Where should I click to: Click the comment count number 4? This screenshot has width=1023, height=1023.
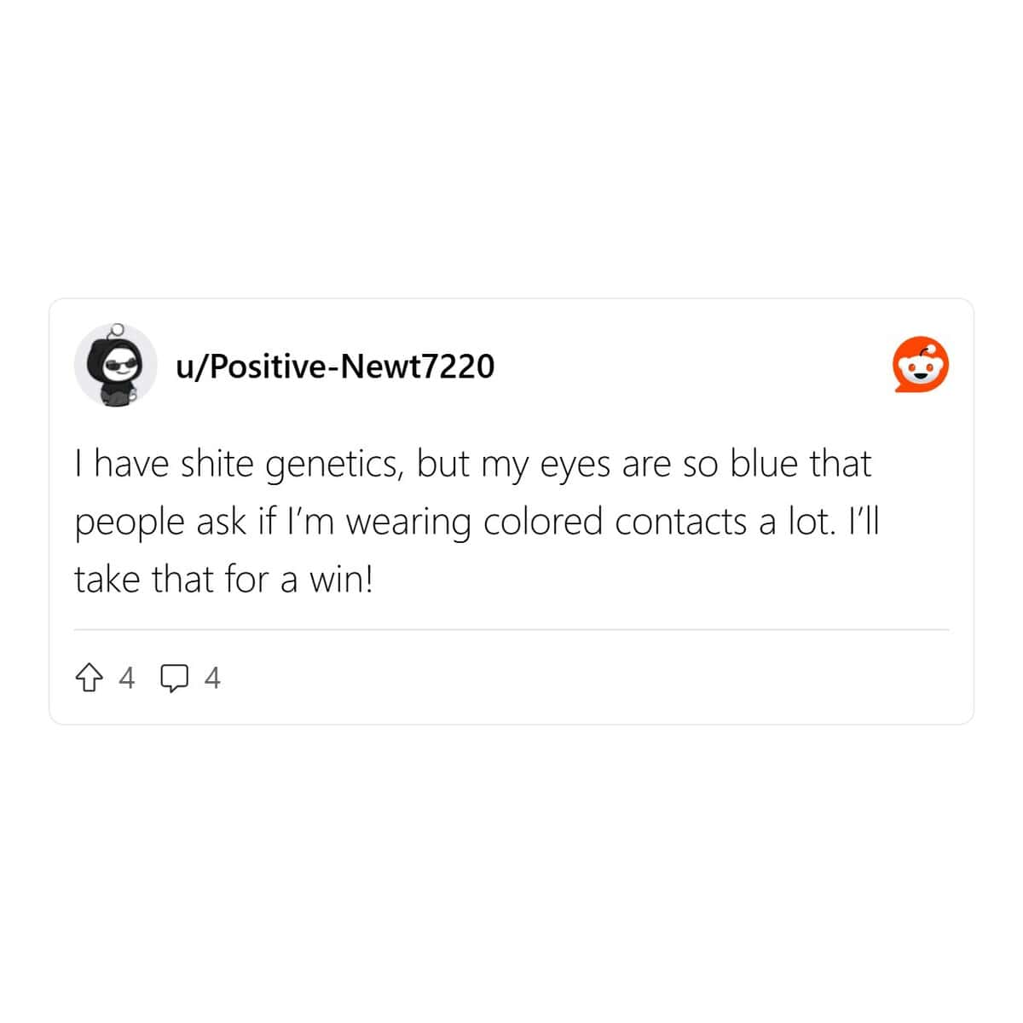tap(212, 679)
